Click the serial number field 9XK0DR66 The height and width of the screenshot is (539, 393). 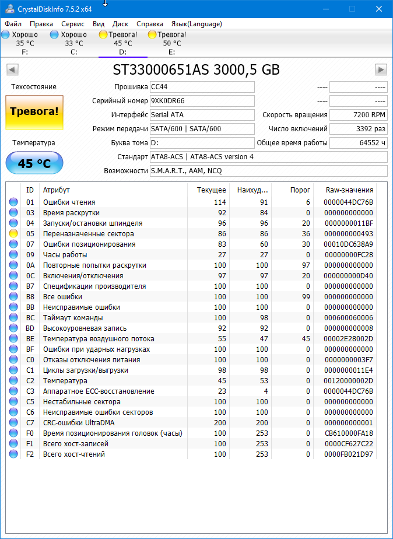coord(202,101)
